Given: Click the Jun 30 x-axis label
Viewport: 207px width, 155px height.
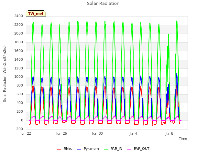Looking at the screenshot, I should 97,133.
